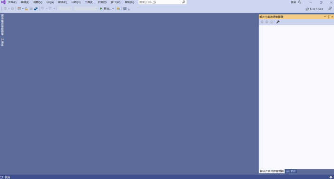Viewport: 334px width, 179px height.
Task: Open the 视图(V) menu
Action: click(x=38, y=2)
